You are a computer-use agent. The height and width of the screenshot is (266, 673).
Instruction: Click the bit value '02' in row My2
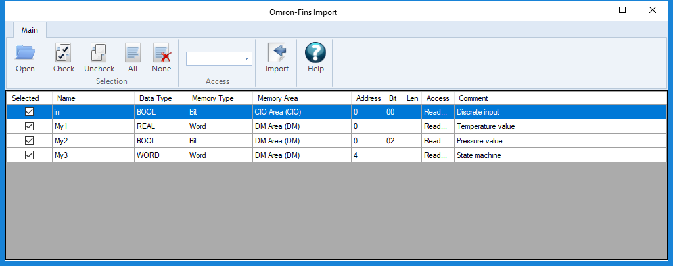point(393,141)
